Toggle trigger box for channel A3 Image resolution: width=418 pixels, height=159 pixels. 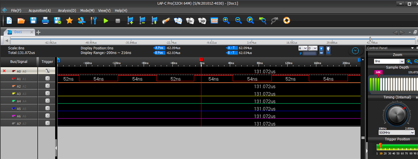tap(47, 93)
